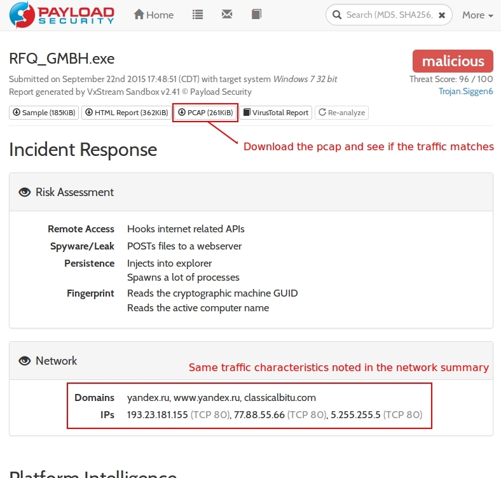Click the IP address 77.88.55.66
Image resolution: width=501 pixels, height=478 pixels.
coord(259,415)
